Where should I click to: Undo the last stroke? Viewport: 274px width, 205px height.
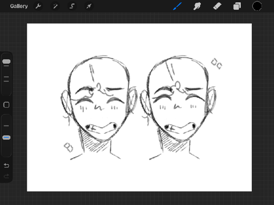click(6, 166)
